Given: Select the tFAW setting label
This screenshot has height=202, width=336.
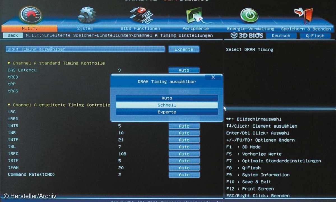Looking at the screenshot, I should 13,167.
